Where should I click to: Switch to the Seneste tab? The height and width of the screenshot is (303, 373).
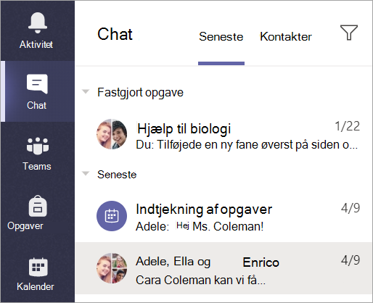coord(221,37)
